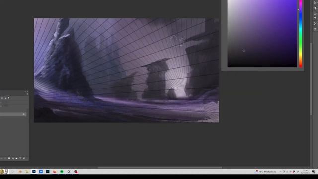Screen dimensions: 318x179
Task: Click the painted landscape canvas image
Action: pyautogui.click(x=126, y=71)
